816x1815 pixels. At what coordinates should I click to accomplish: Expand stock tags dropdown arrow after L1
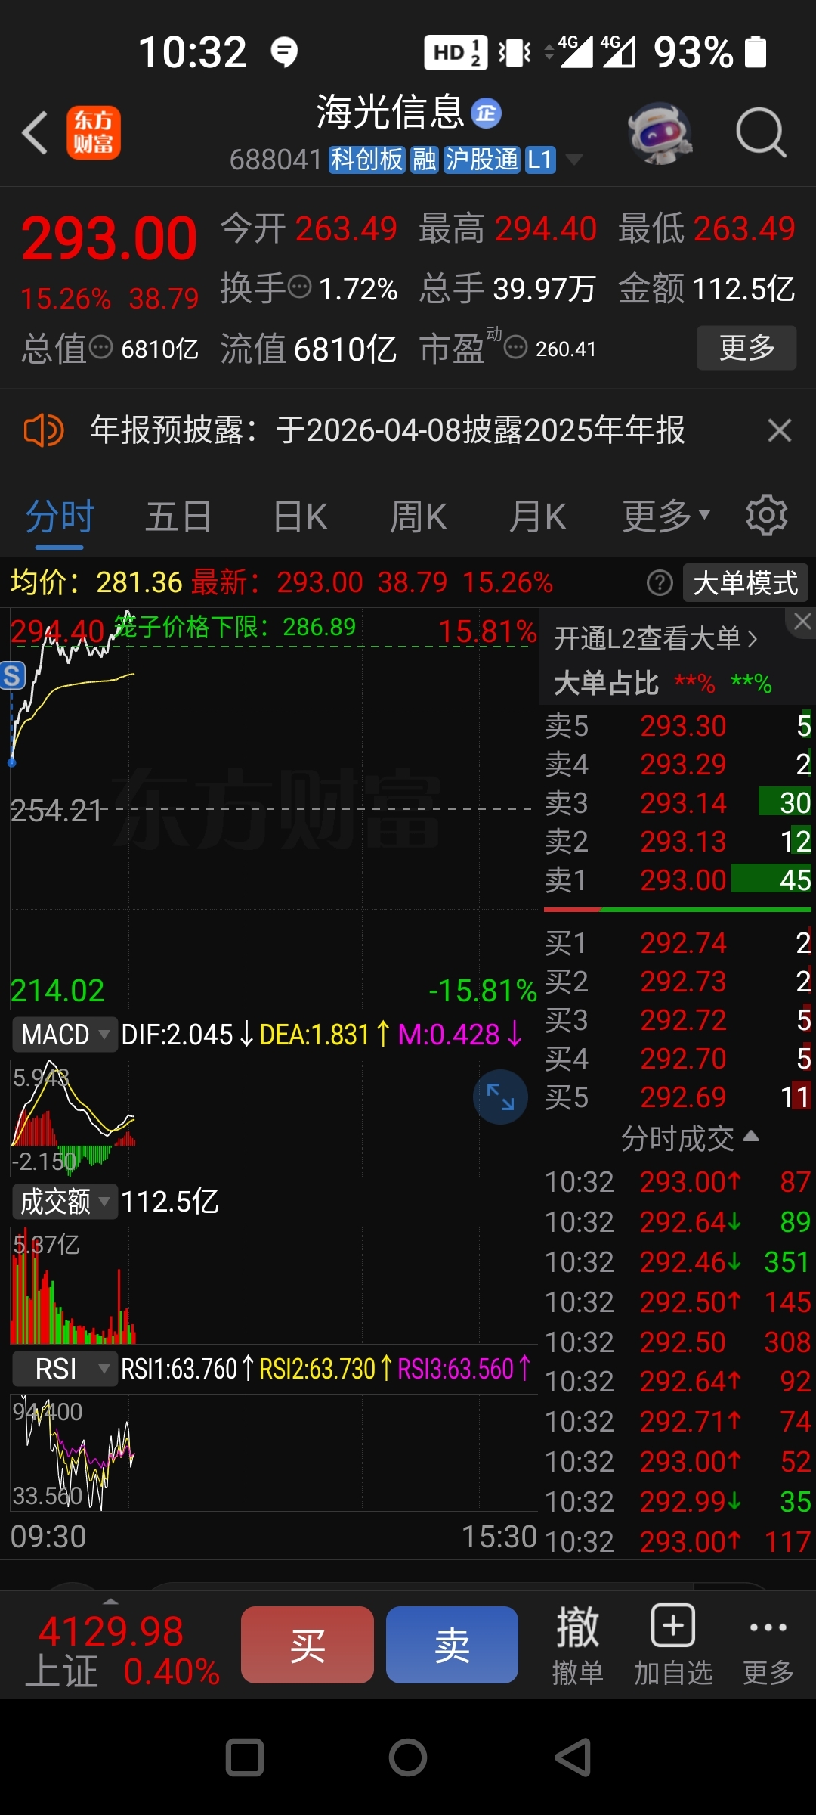pyautogui.click(x=574, y=160)
